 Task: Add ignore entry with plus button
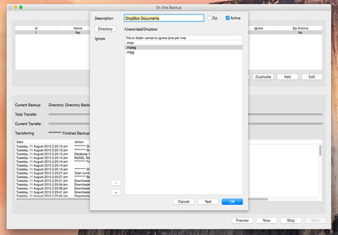point(116,192)
